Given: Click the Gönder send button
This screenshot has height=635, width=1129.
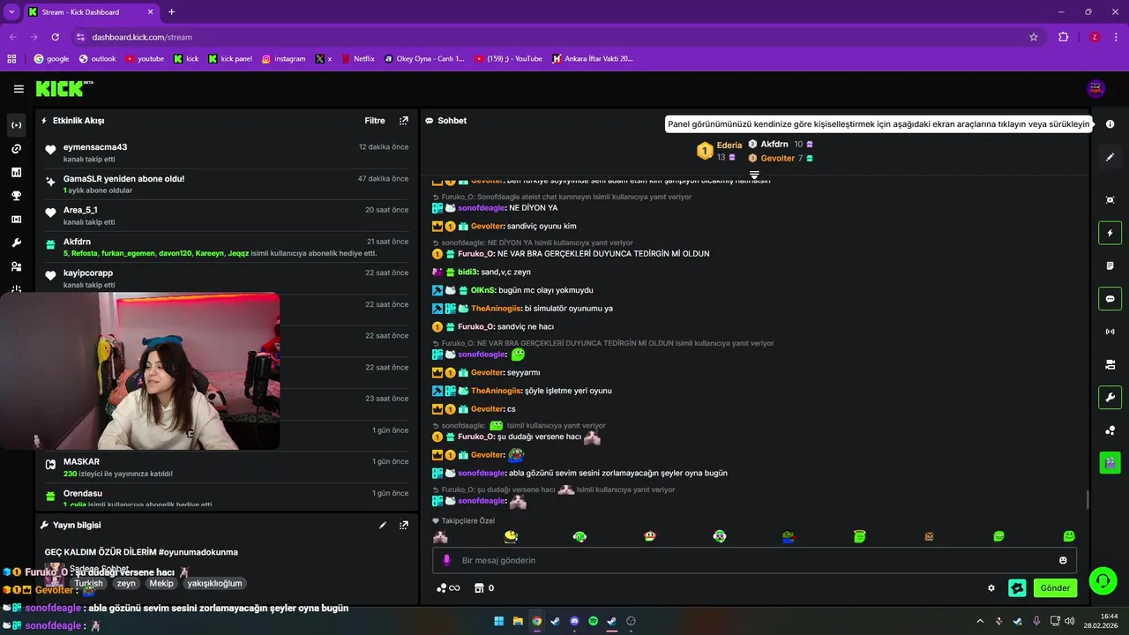Looking at the screenshot, I should coord(1055,588).
